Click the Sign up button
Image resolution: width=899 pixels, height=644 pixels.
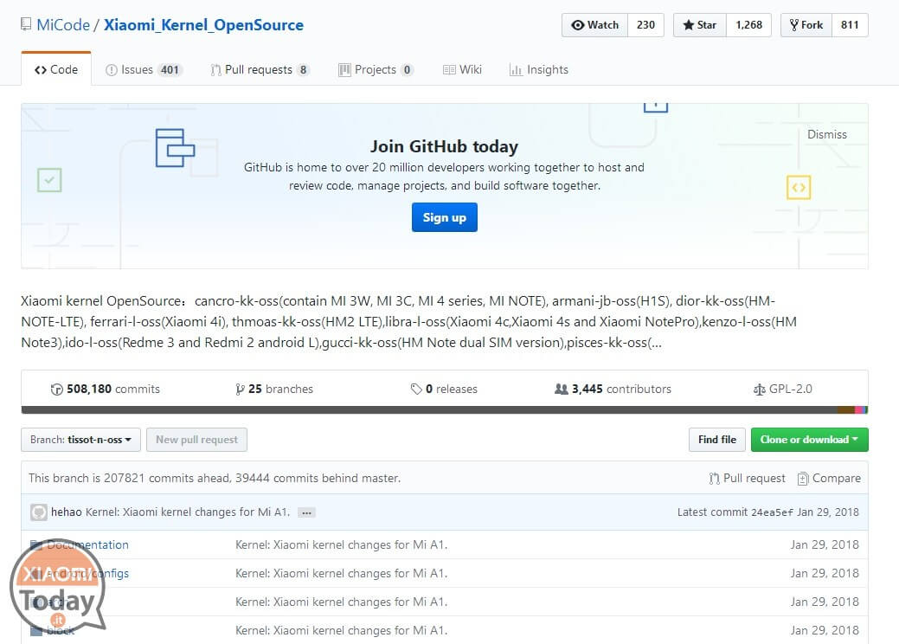445,218
